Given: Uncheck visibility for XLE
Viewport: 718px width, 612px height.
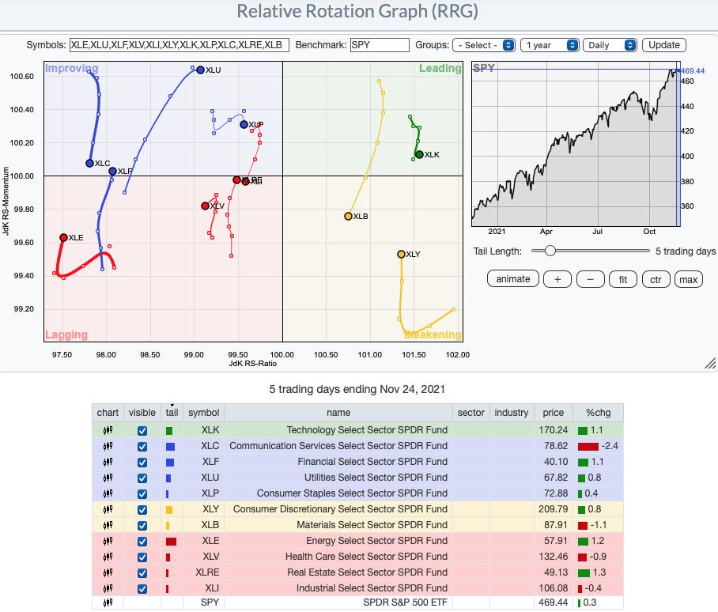Looking at the screenshot, I should tap(142, 542).
